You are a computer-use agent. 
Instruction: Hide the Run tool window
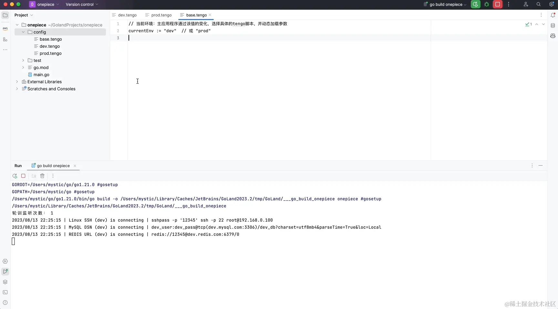(x=541, y=165)
